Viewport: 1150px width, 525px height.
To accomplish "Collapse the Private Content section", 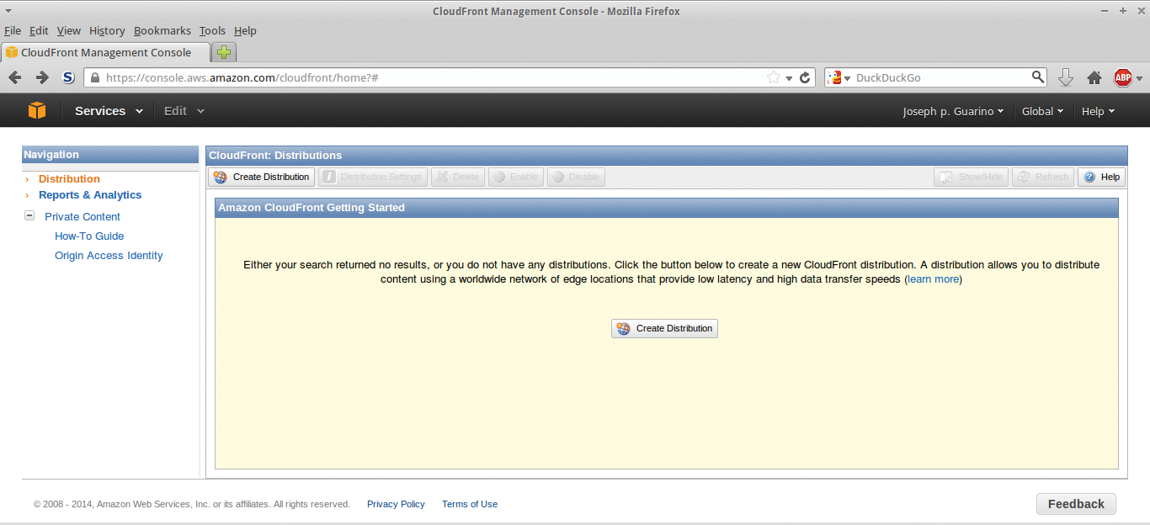I will 29,215.
